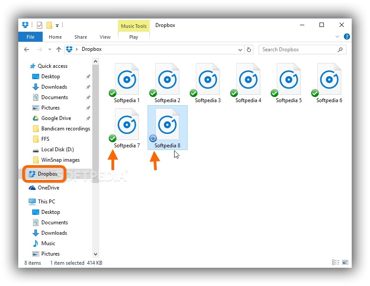Image resolution: width=370 pixels, height=286 pixels.
Task: Switch to large thumbnails view
Action: [345, 262]
